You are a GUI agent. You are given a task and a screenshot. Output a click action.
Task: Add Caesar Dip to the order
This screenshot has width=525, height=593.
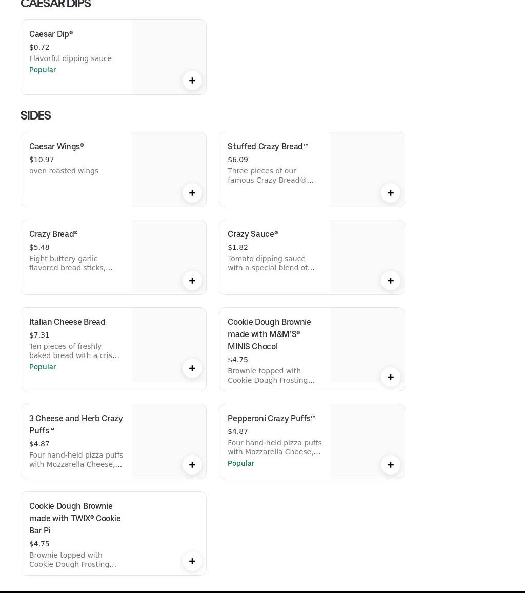(192, 81)
